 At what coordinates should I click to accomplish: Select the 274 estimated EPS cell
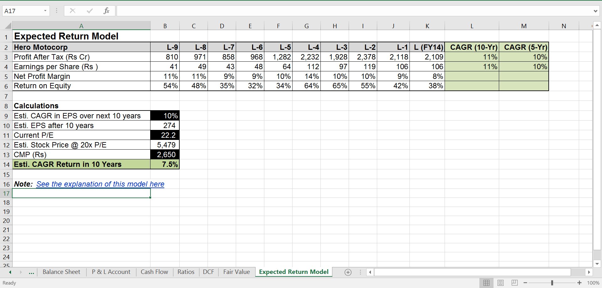165,126
